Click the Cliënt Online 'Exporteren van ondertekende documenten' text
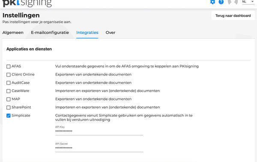 93,75
